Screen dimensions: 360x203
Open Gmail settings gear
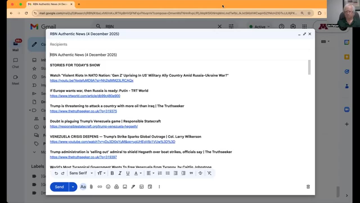tap(293, 27)
